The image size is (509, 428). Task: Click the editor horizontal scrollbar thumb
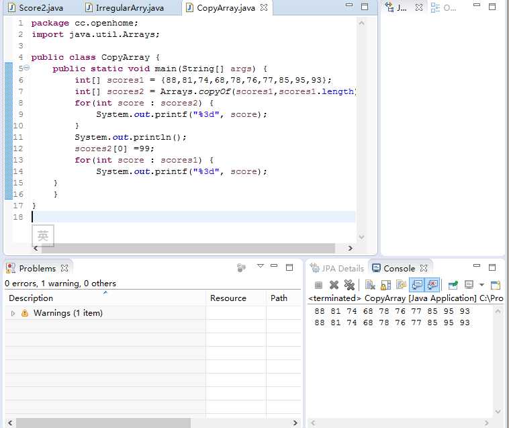[x=188, y=249]
